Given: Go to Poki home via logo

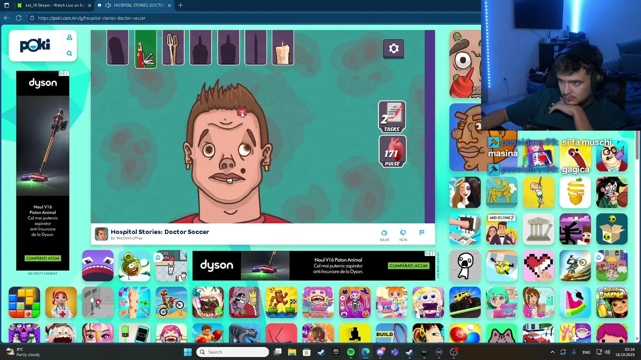Looking at the screenshot, I should click(x=35, y=45).
